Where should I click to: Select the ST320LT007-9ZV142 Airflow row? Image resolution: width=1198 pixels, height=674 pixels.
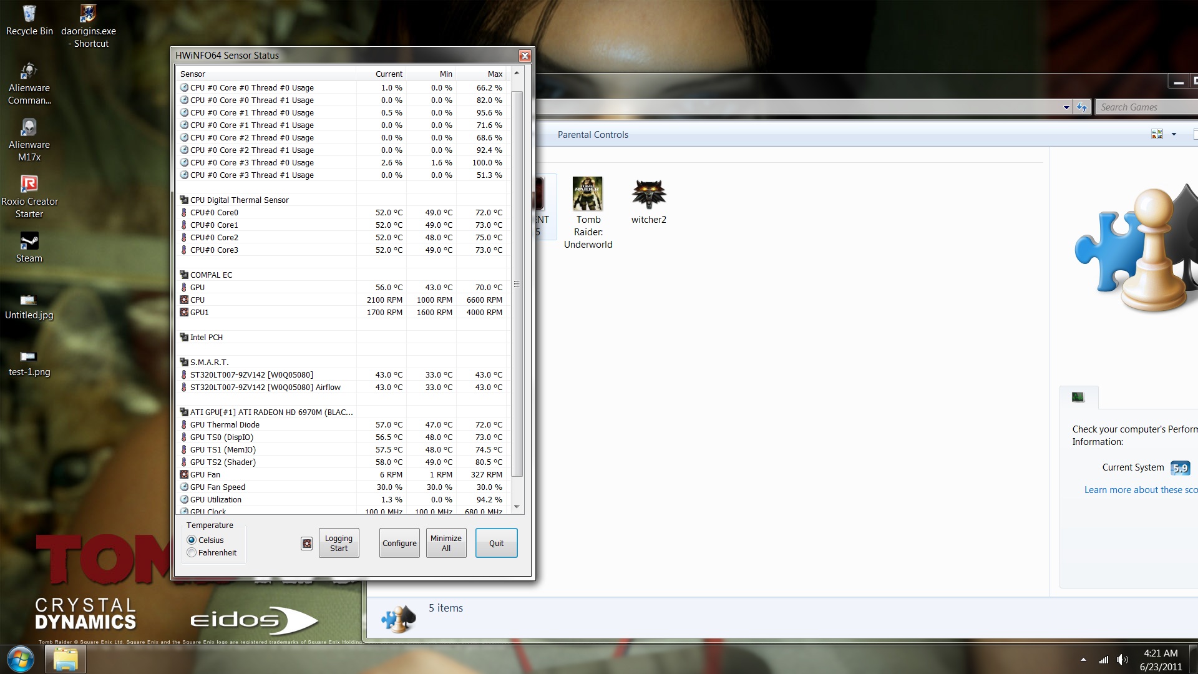tap(343, 388)
